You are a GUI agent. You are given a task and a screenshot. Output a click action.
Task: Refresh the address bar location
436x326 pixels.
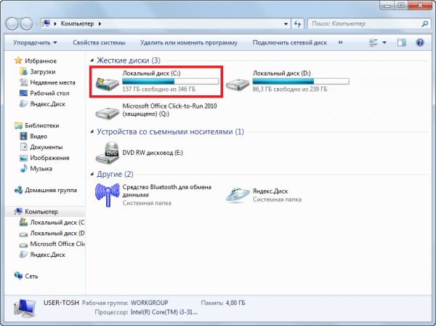coord(297,24)
